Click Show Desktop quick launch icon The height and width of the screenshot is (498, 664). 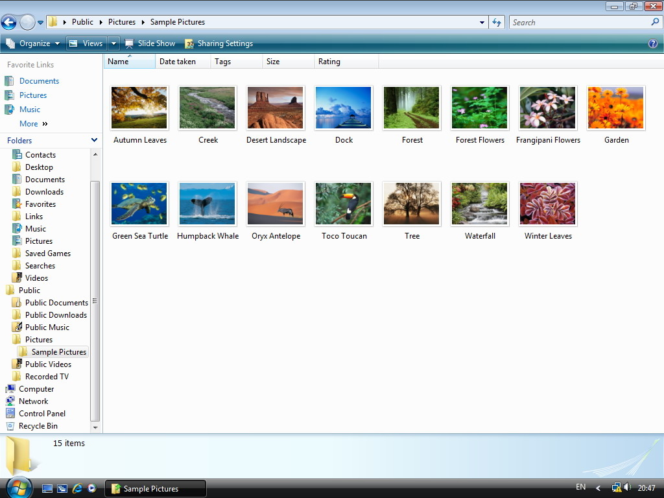click(47, 488)
